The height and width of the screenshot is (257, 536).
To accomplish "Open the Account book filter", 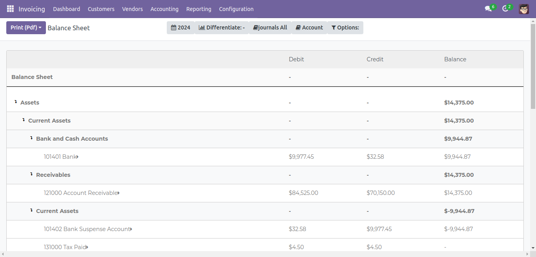I will pyautogui.click(x=309, y=28).
